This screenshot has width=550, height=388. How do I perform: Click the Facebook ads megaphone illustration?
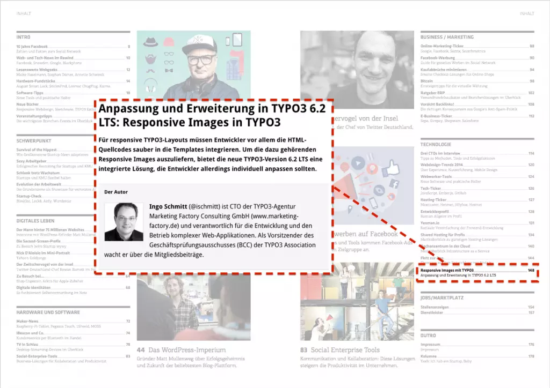click(374, 185)
